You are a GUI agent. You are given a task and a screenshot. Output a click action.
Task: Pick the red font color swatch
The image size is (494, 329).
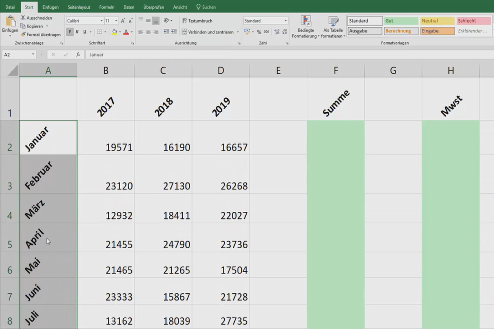[x=126, y=33]
